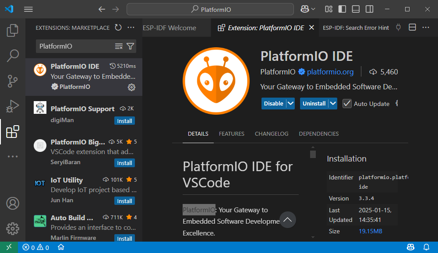
Task: Open the Copilot dropdown chevron
Action: [313, 9]
